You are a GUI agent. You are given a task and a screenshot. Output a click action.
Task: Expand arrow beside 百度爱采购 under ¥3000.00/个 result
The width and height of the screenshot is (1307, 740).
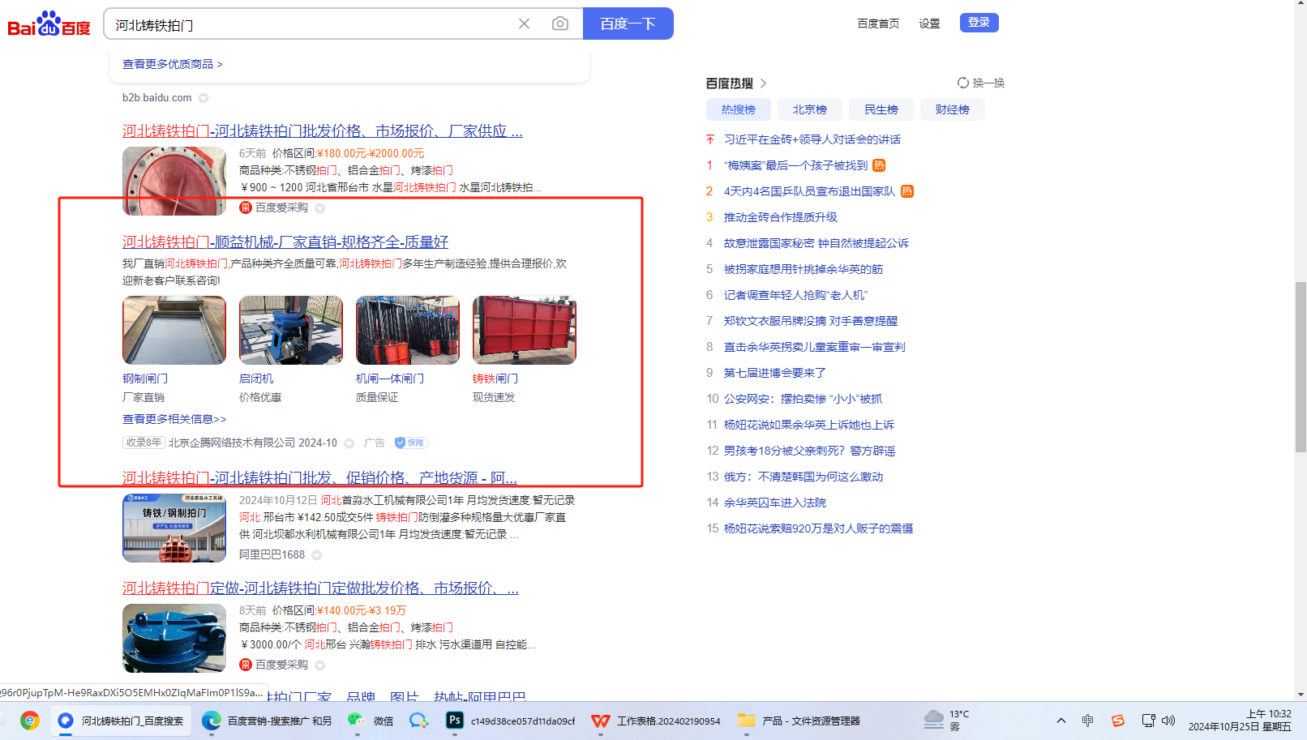(320, 665)
